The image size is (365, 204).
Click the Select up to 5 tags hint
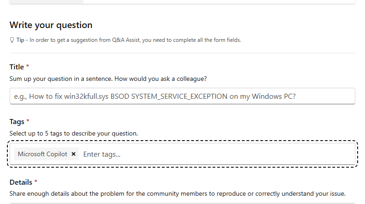(74, 133)
